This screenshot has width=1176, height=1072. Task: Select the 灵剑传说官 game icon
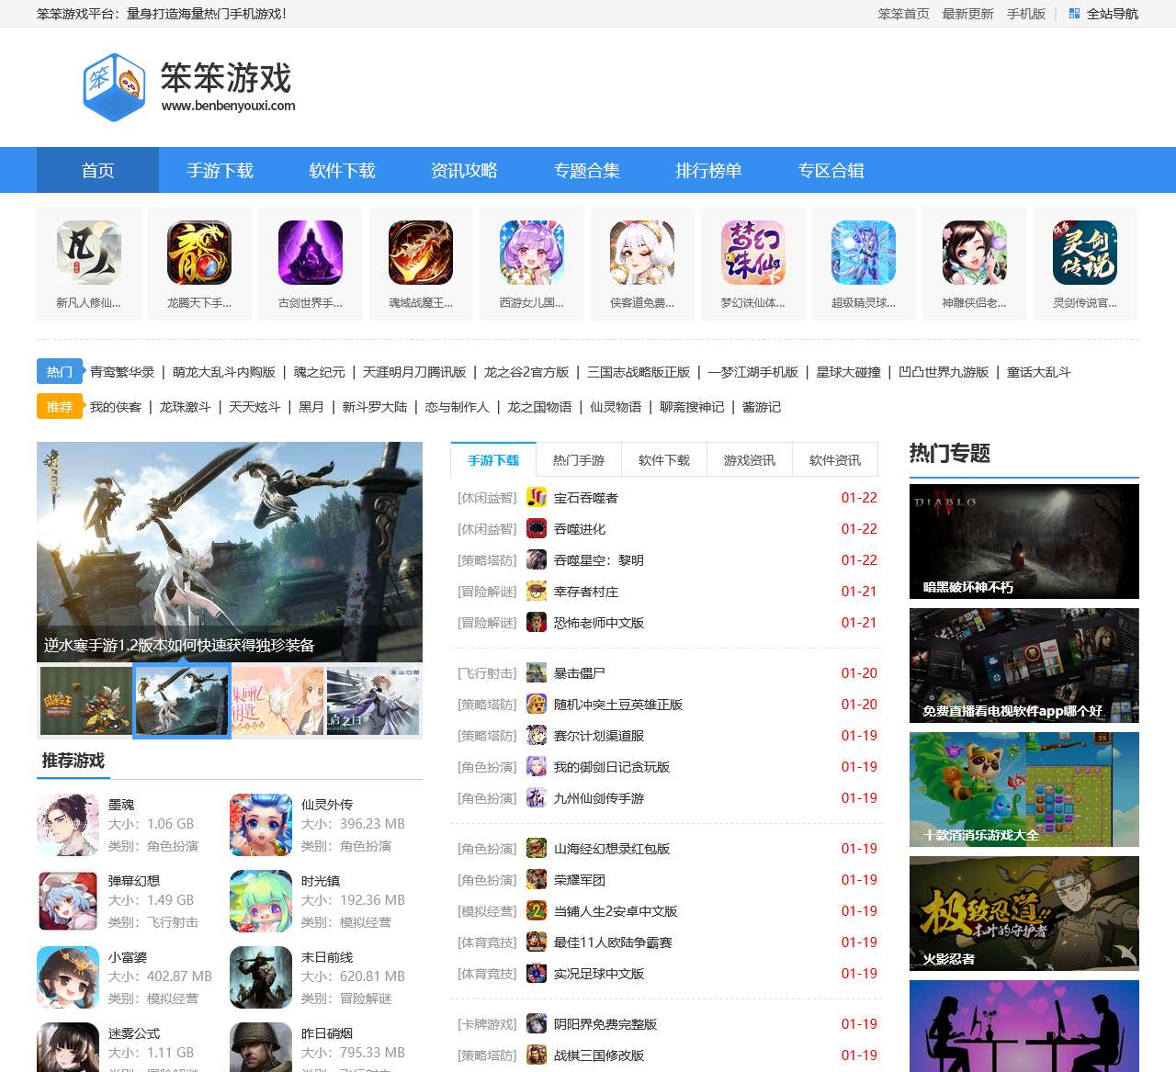pyautogui.click(x=1085, y=253)
